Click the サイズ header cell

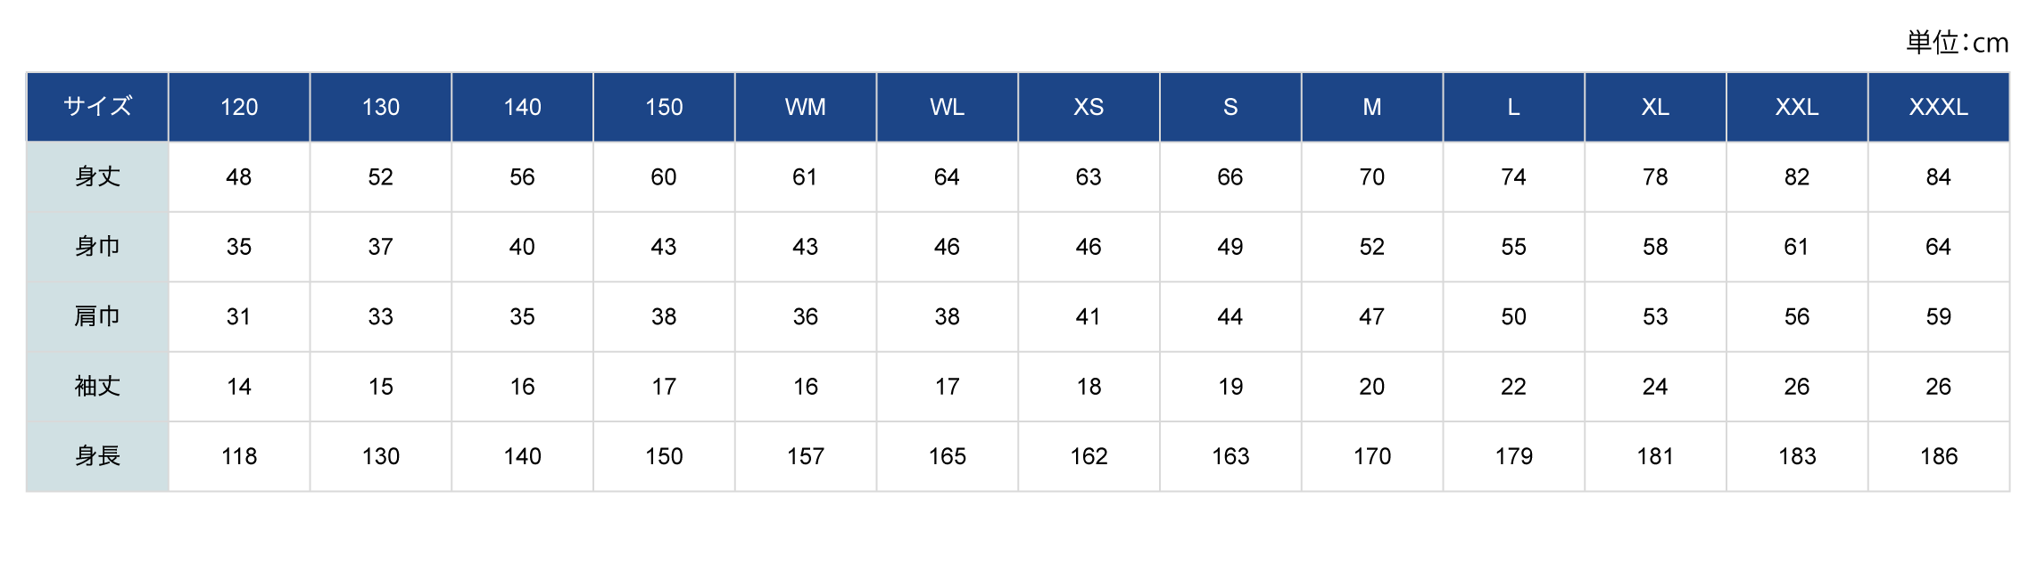click(97, 107)
